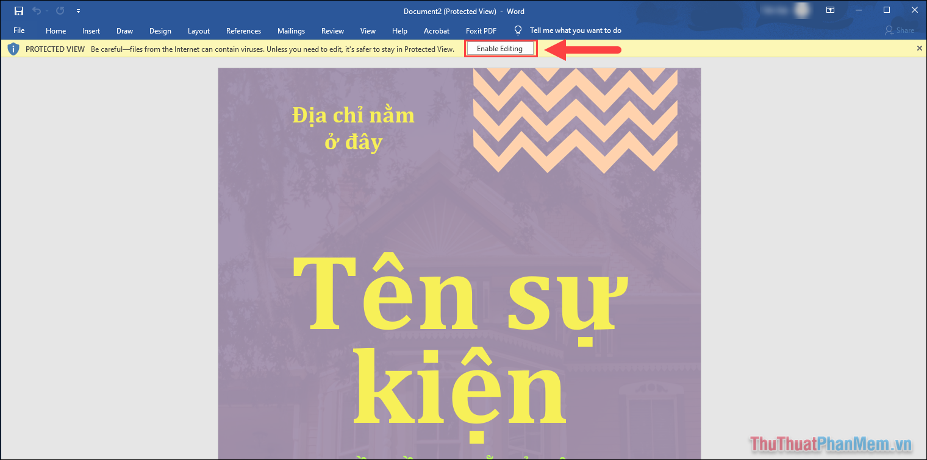
Task: Click the Protected View shield icon
Action: [13, 48]
